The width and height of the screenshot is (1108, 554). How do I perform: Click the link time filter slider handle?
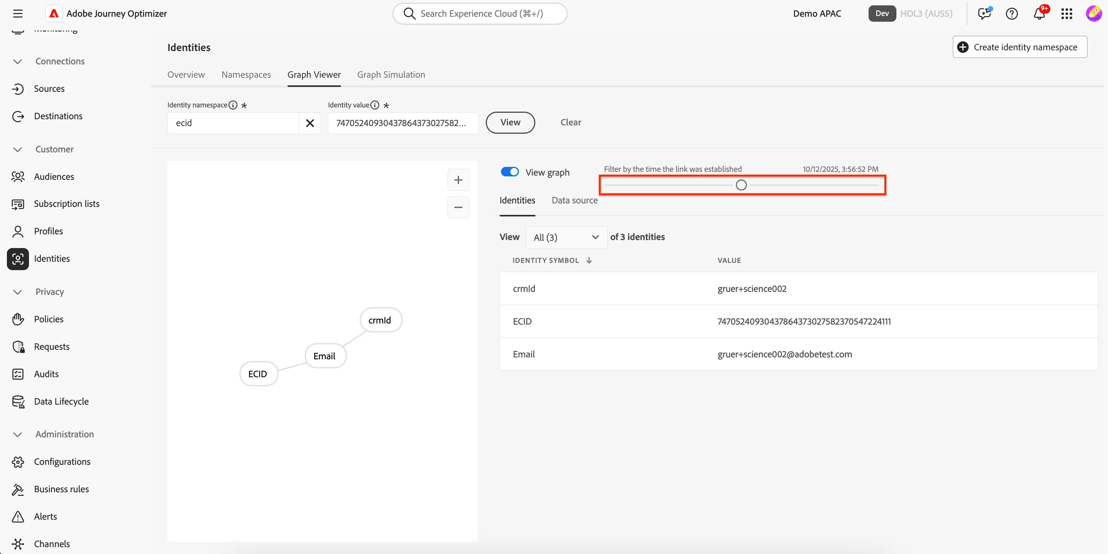741,185
